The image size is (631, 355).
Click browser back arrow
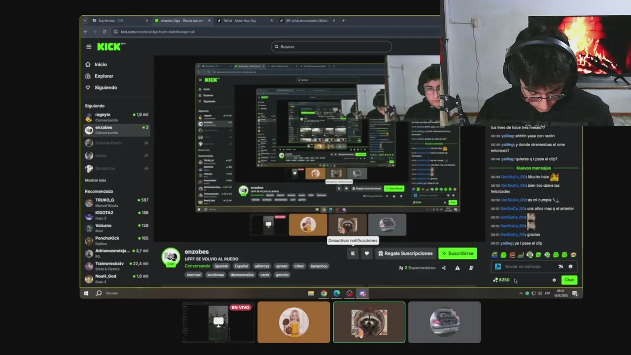(x=85, y=32)
